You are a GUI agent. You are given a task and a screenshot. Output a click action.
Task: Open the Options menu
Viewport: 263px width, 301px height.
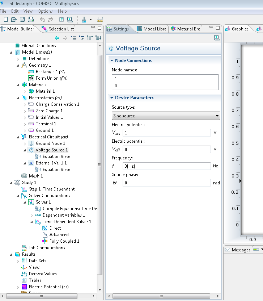tap(45, 11)
